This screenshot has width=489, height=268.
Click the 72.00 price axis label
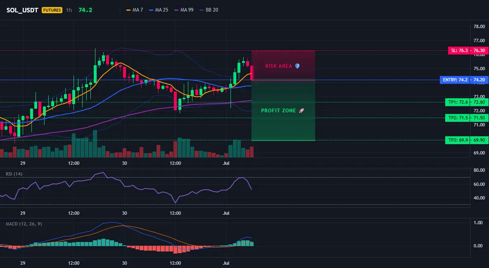click(479, 111)
